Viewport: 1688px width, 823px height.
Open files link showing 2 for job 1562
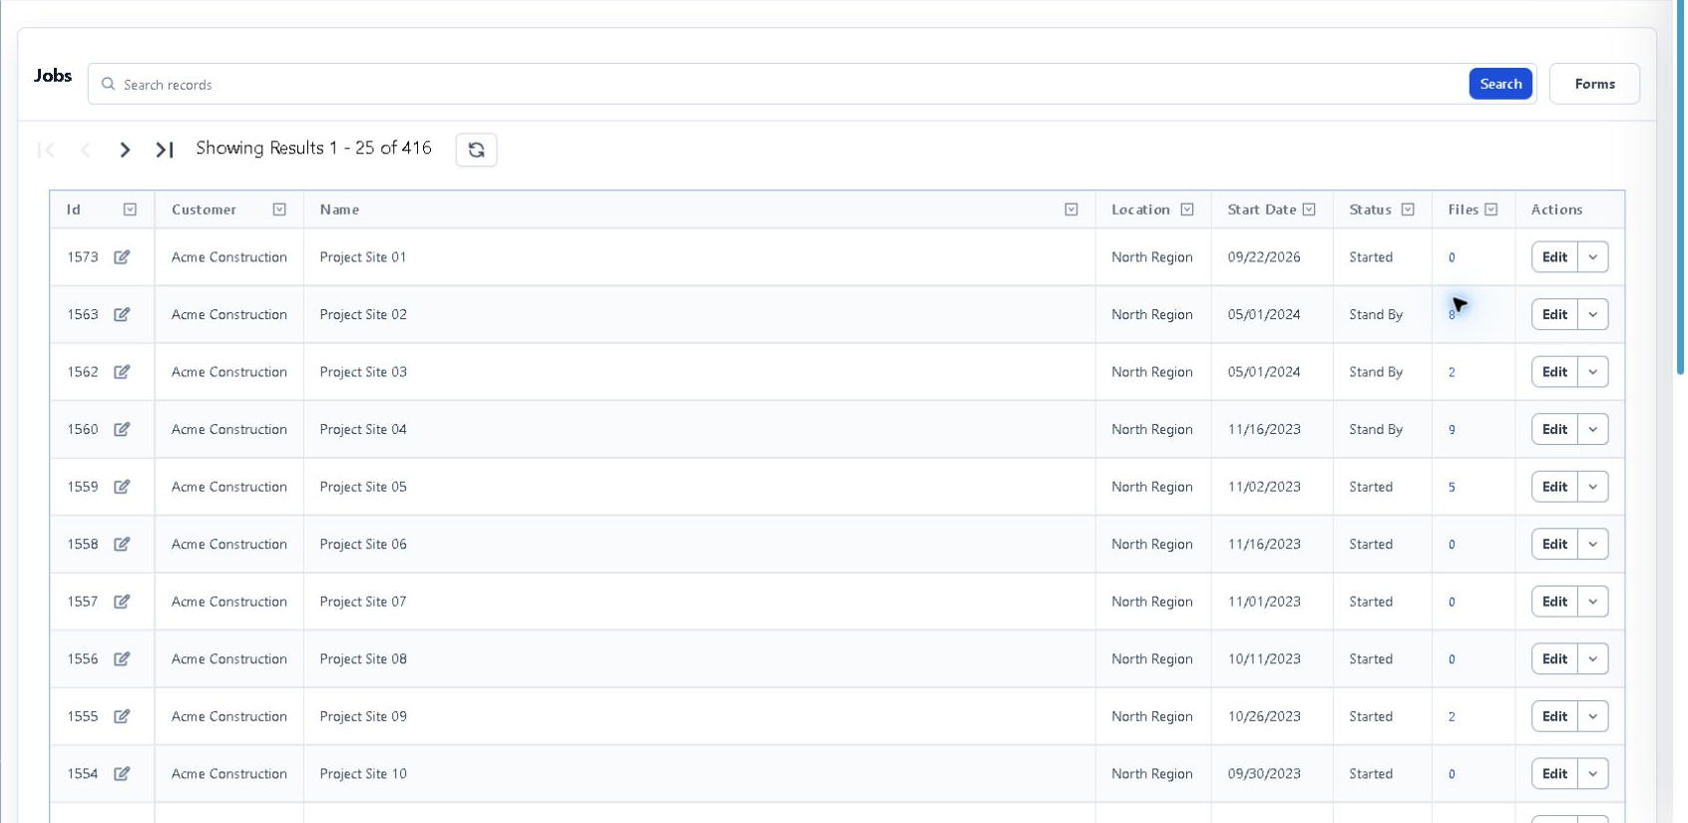1452,372
